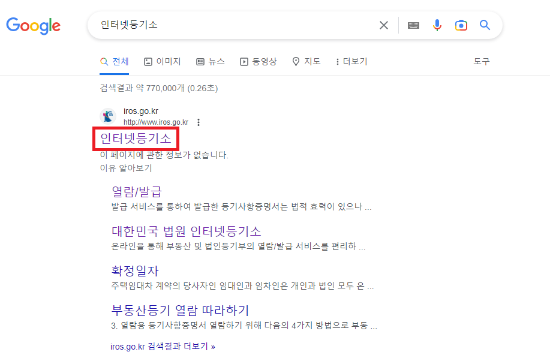Screen dimensions: 550x361
Task: Switch to the 이미지 tab
Action: tap(163, 62)
